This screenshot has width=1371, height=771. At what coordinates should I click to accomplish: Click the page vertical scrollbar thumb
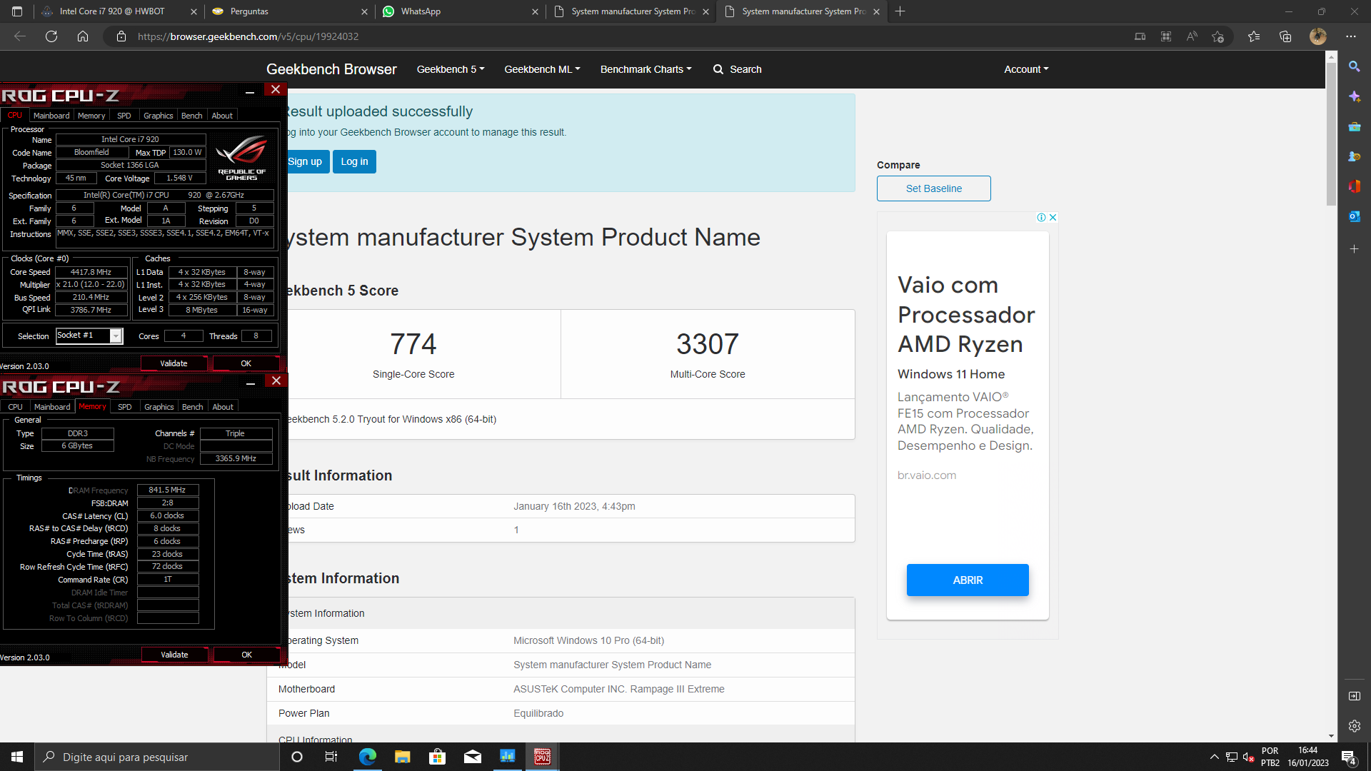pos(1331,134)
